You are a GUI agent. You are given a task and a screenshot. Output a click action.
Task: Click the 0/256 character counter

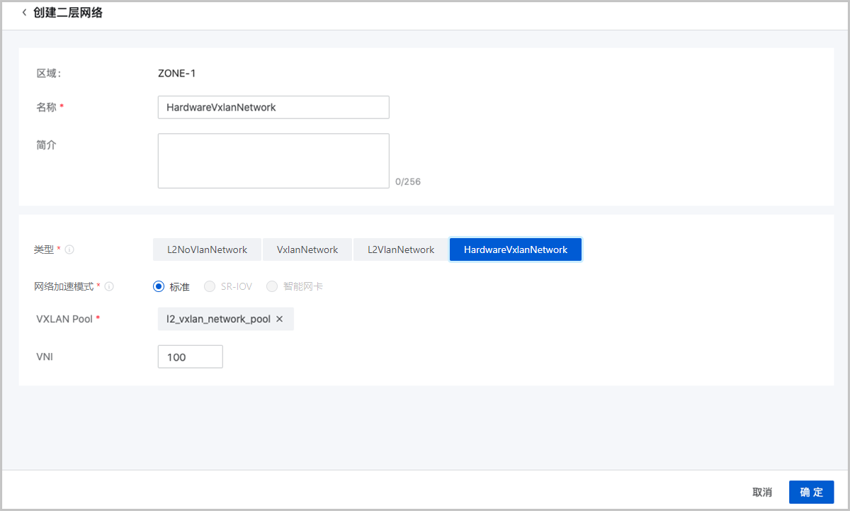[408, 181]
